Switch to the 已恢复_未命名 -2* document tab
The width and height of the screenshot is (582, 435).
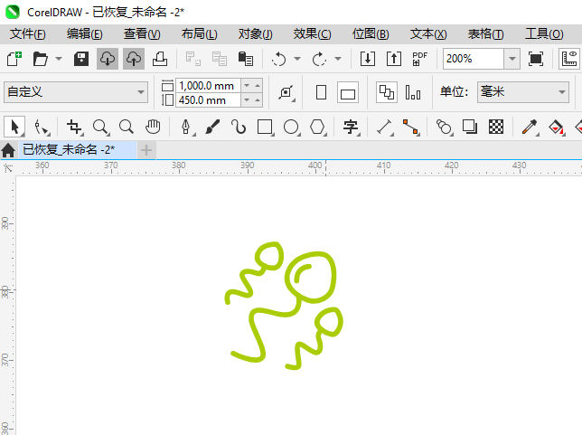(78, 150)
